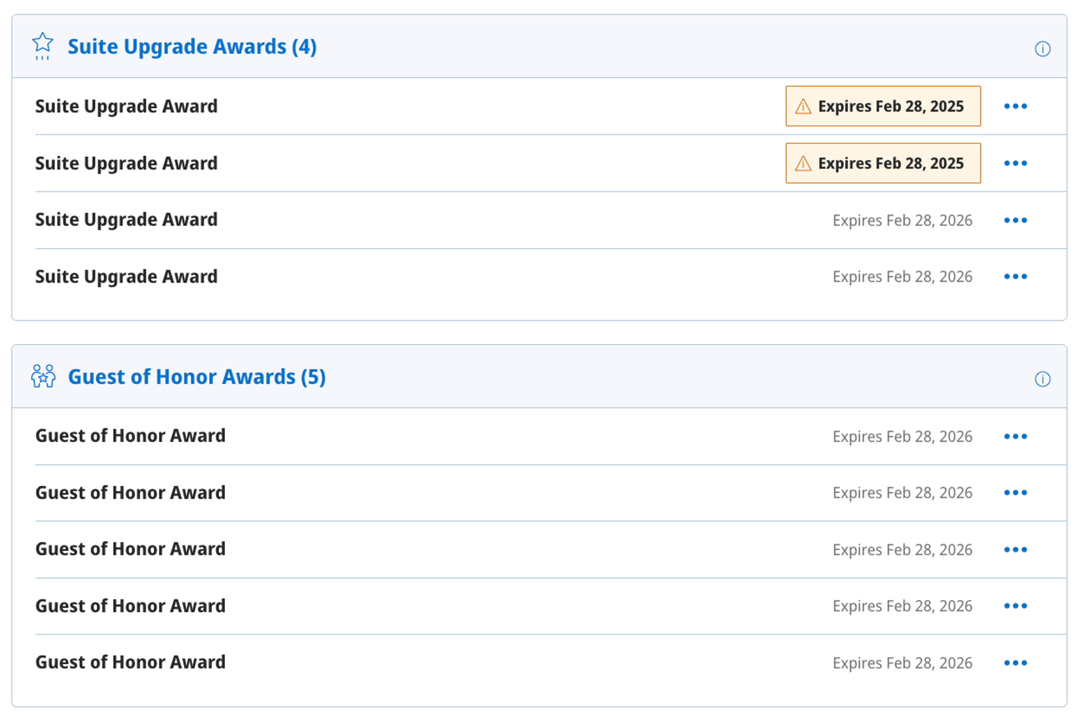Open the Suite Upgrade Awards (4) heading

click(192, 47)
